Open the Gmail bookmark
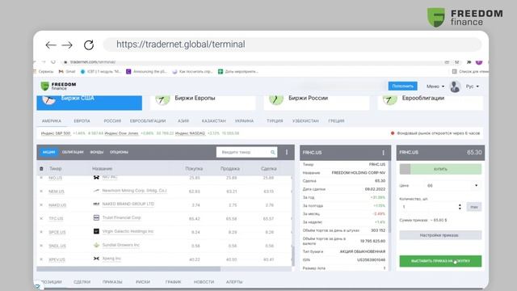Viewport: 517px width, 291px height. [67, 71]
